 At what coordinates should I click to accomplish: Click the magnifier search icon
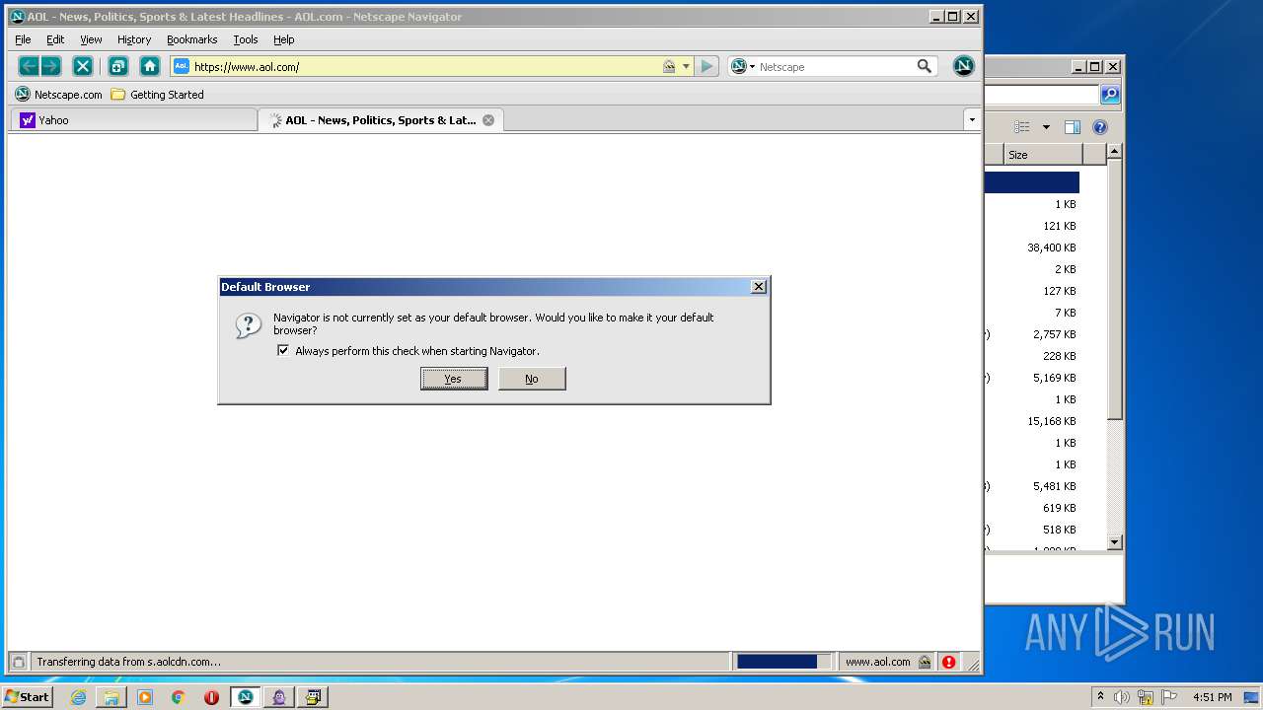click(x=925, y=66)
